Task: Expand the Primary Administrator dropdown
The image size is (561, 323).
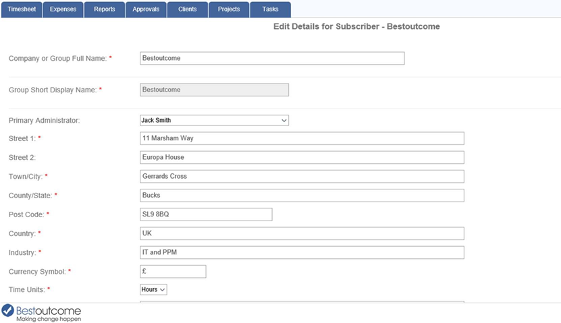Action: (214, 121)
